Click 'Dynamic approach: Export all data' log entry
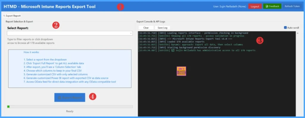Image resolution: width=305 pixels, height=118 pixels. (x=191, y=45)
